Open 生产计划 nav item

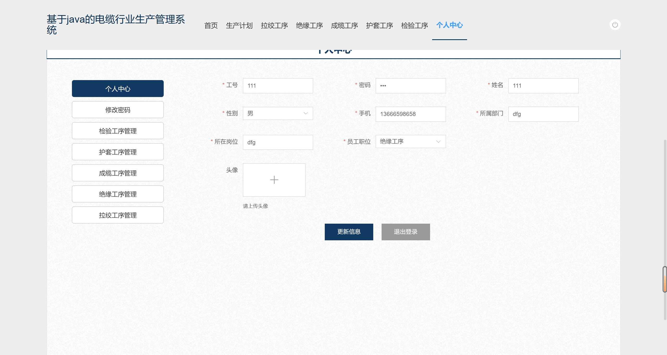(x=239, y=25)
